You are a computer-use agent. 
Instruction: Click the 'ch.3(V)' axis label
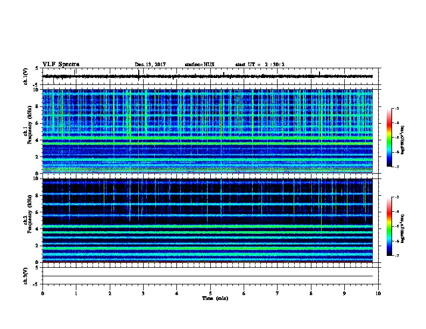tap(25, 276)
